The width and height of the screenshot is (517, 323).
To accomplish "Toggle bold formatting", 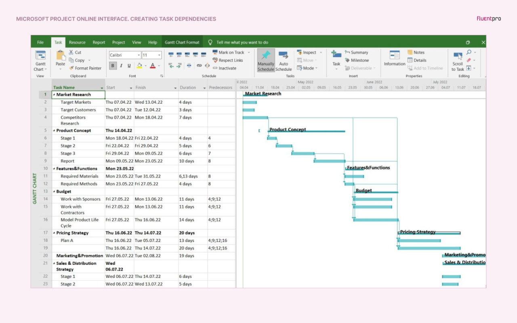I will (x=113, y=66).
